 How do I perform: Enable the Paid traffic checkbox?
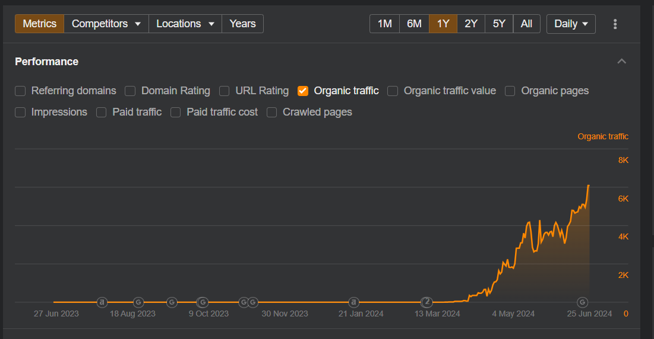[102, 112]
